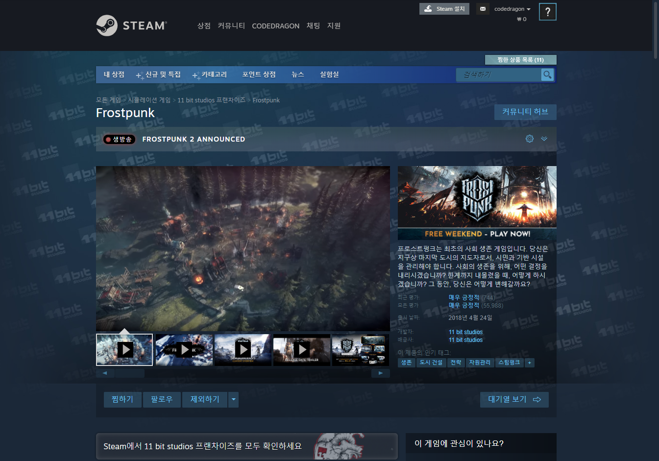Screen dimensions: 659x461
Task: Open the 상점 menu
Action: [x=204, y=25]
